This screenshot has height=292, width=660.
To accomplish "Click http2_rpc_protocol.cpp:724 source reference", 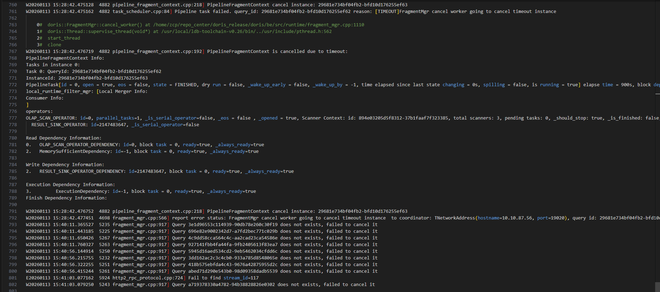I will point(148,278).
